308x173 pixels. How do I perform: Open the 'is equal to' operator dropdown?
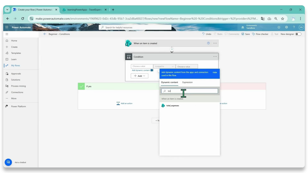(165, 66)
